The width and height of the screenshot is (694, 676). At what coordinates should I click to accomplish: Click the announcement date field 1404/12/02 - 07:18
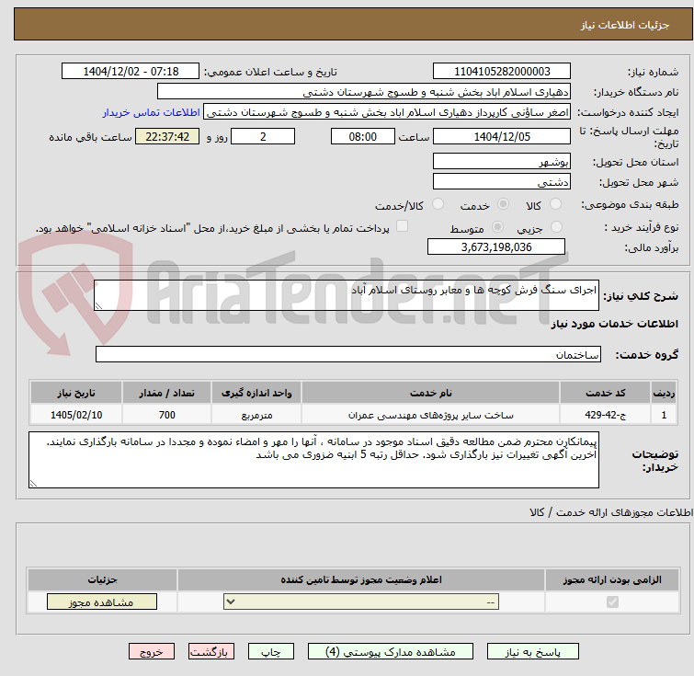pyautogui.click(x=131, y=72)
